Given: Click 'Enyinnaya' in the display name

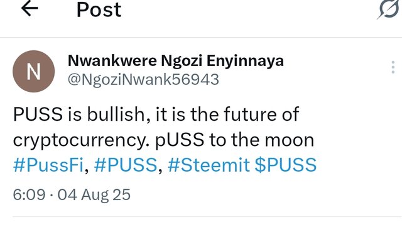Looking at the screenshot, I should coord(245,62).
